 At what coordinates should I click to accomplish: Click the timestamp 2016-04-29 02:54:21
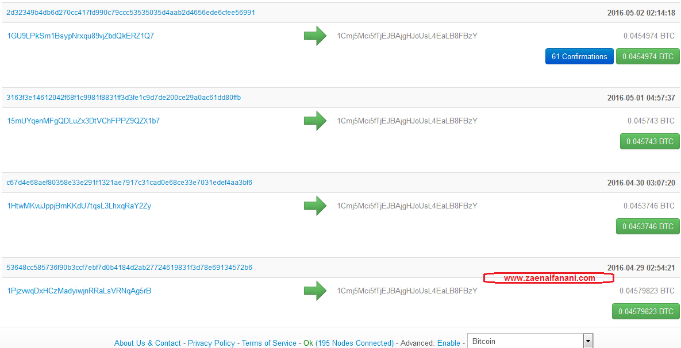click(641, 268)
